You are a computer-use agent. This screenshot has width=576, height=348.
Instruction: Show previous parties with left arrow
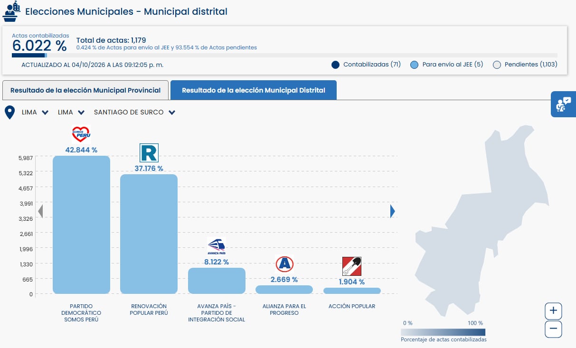(40, 211)
